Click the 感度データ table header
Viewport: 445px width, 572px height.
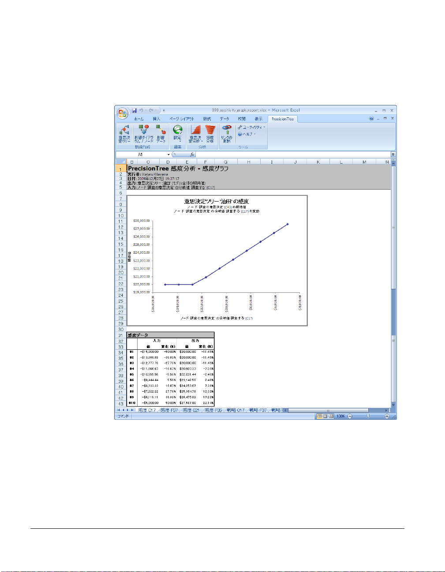170,335
